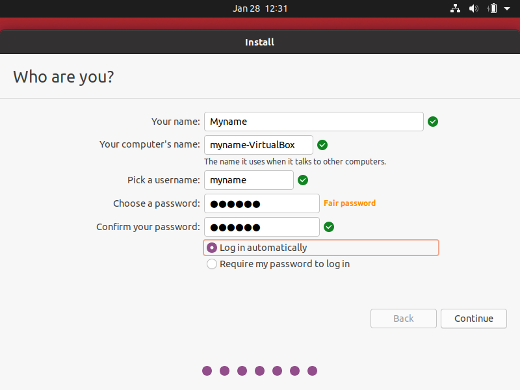This screenshot has height=390, width=520.
Task: Click the network connection icon in top bar
Action: click(455, 8)
